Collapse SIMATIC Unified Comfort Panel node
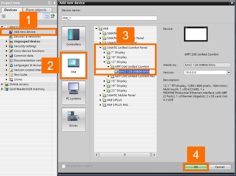Image resolution: width=236 pixels, height=176 pixels. [100, 48]
